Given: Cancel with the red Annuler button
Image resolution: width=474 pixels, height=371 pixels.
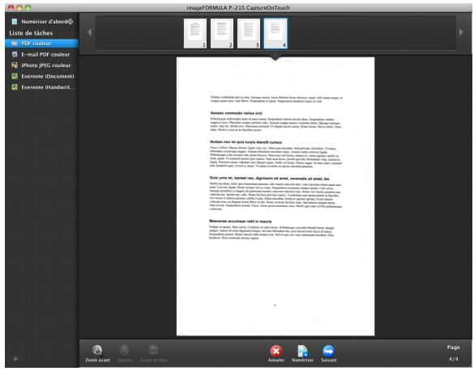Looking at the screenshot, I should tap(276, 353).
